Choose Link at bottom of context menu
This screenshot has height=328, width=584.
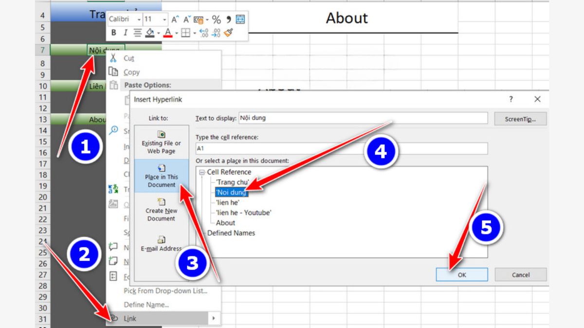tap(130, 318)
